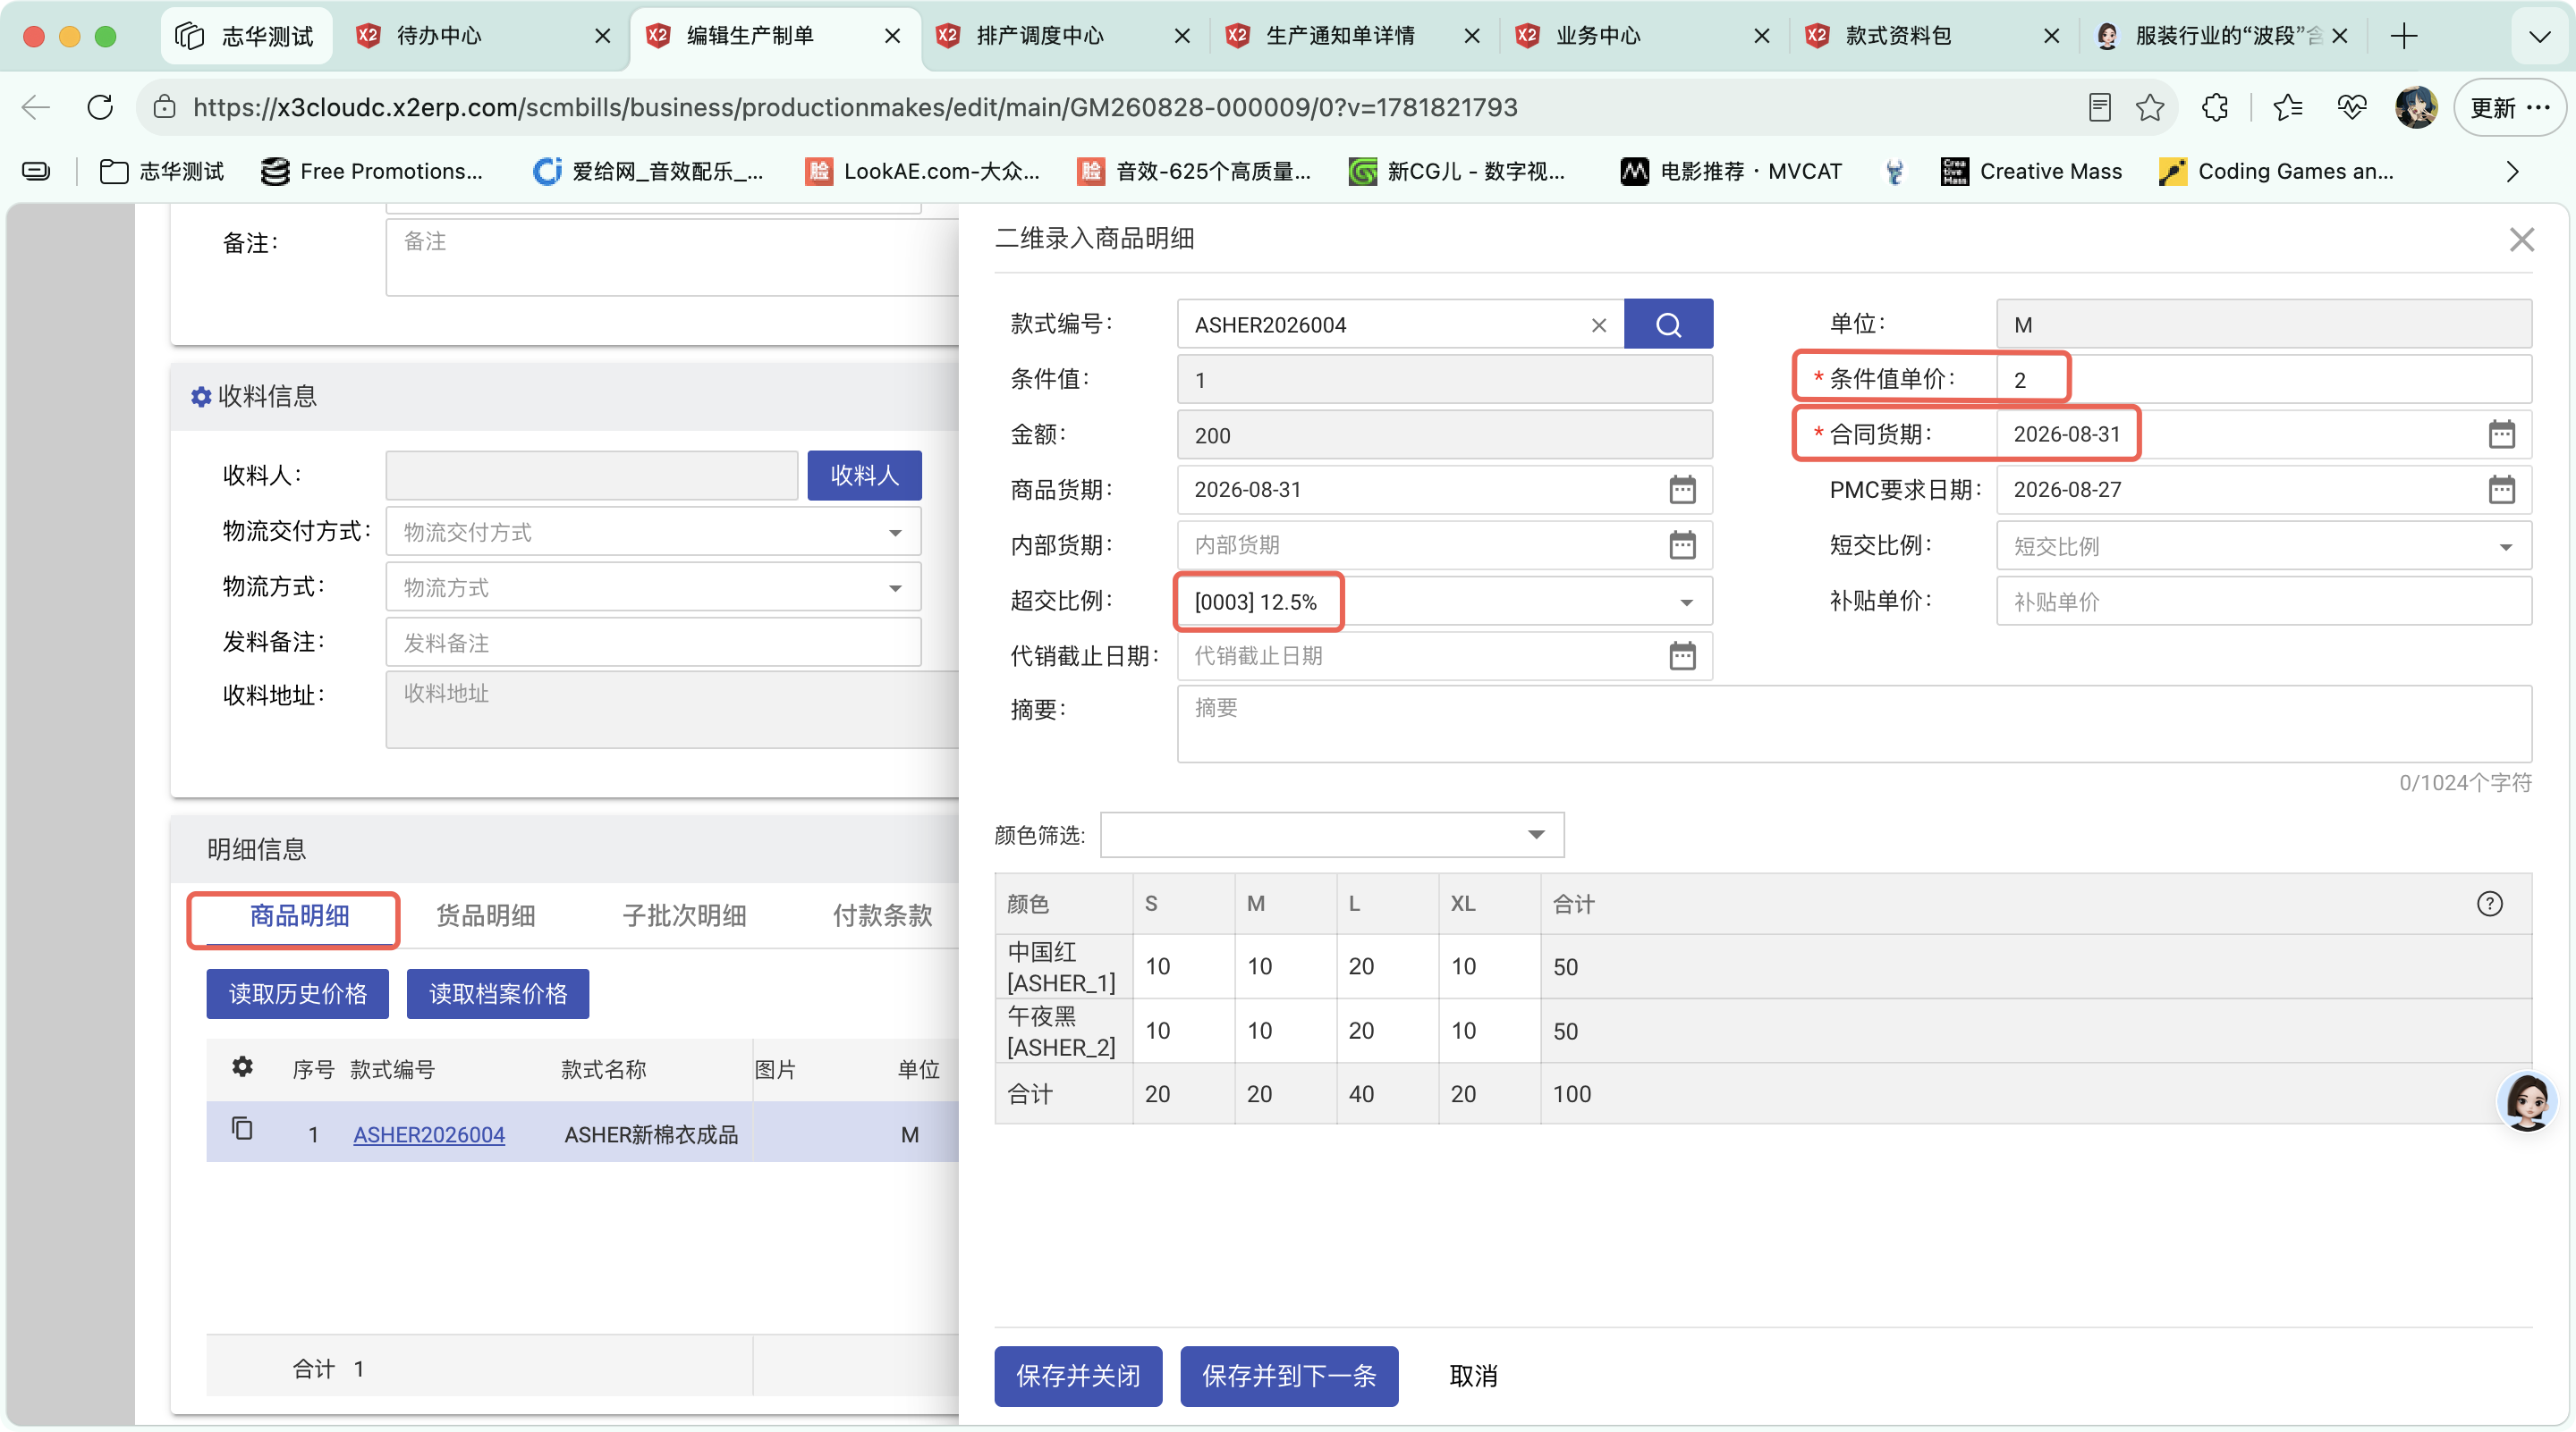Click the blue style number search icon

pos(1668,324)
